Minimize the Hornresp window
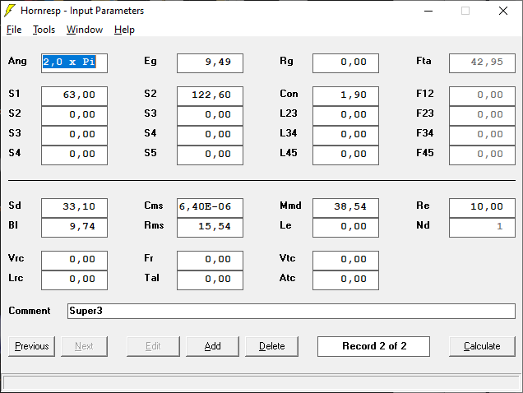Screen dimensions: 523x393 [428, 11]
